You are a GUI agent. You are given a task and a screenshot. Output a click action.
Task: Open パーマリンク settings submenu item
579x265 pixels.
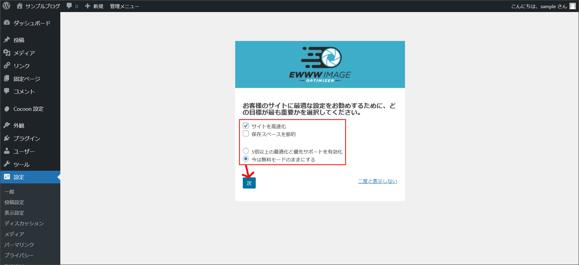point(19,245)
